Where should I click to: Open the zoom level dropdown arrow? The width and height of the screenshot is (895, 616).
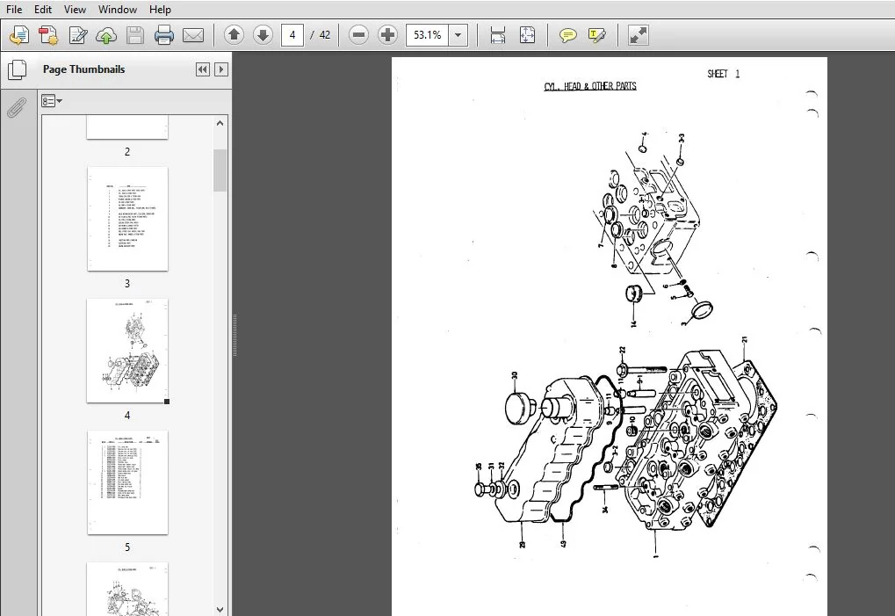(458, 35)
